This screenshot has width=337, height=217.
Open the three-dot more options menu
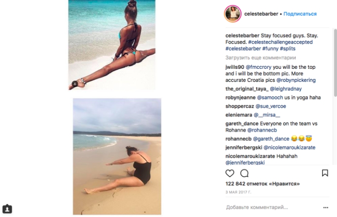(x=326, y=208)
